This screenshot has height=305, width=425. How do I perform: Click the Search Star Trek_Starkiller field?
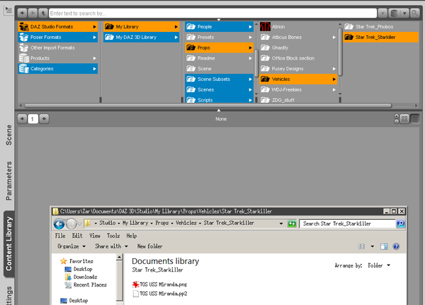pos(348,223)
